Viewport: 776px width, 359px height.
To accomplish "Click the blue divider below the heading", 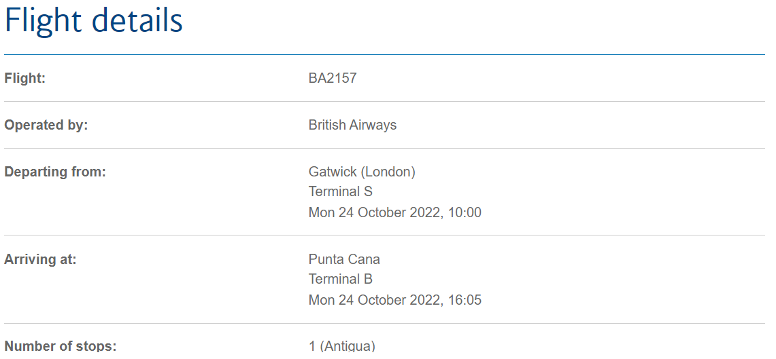I will pos(384,54).
